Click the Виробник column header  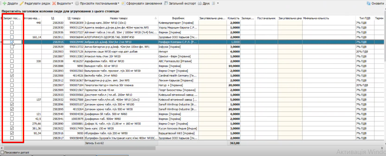[178, 18]
